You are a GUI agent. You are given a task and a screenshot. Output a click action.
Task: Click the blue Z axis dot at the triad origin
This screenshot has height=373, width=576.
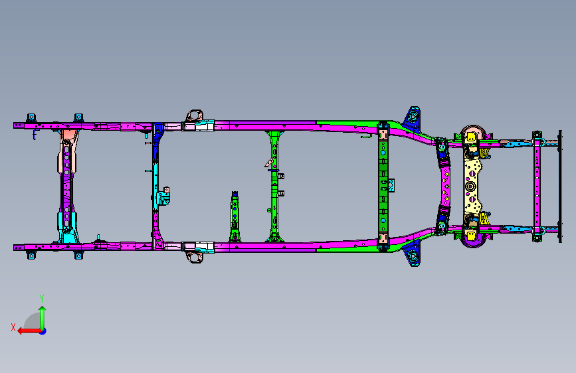[x=43, y=331]
